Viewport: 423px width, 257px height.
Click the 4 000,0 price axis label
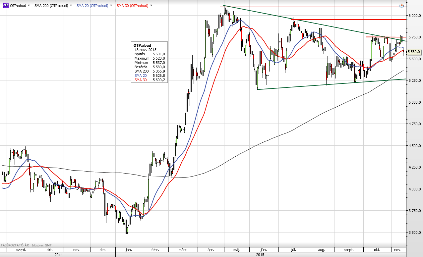click(415, 189)
